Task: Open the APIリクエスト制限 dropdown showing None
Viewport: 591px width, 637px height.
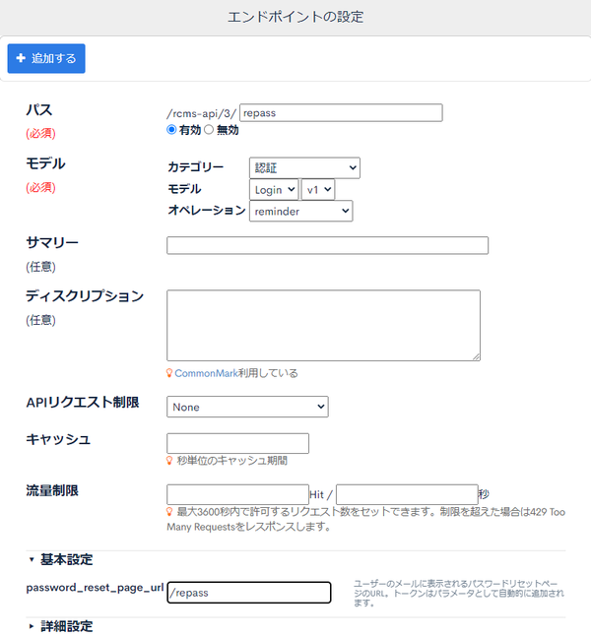Action: pyautogui.click(x=247, y=407)
